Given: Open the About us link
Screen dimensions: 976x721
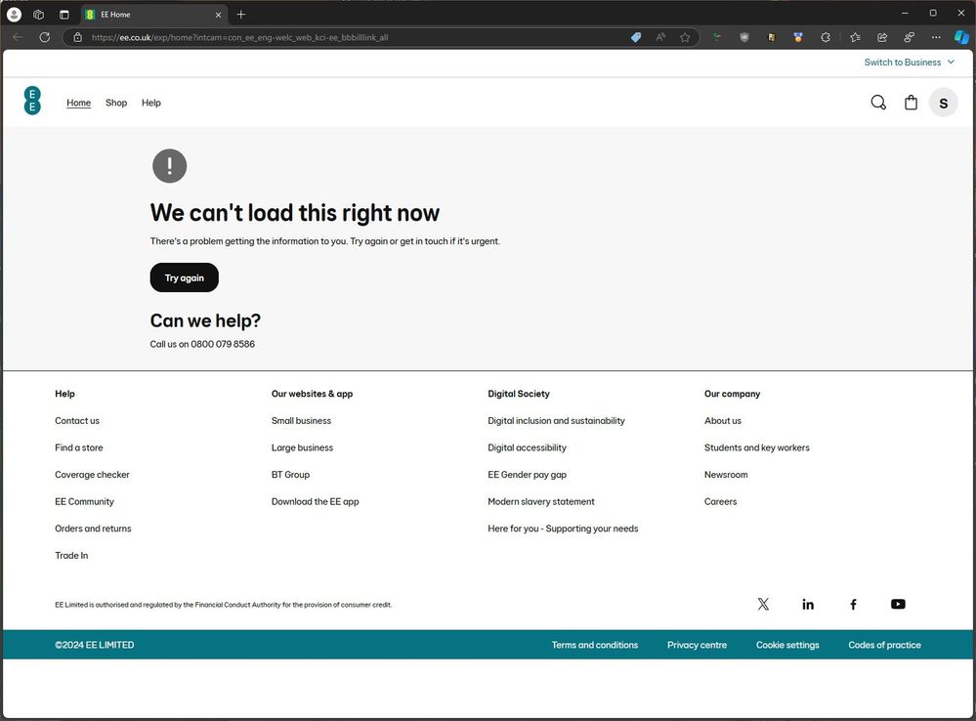Looking at the screenshot, I should pyautogui.click(x=723, y=421).
